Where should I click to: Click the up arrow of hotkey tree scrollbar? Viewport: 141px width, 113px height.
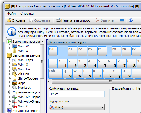[x=42, y=42]
